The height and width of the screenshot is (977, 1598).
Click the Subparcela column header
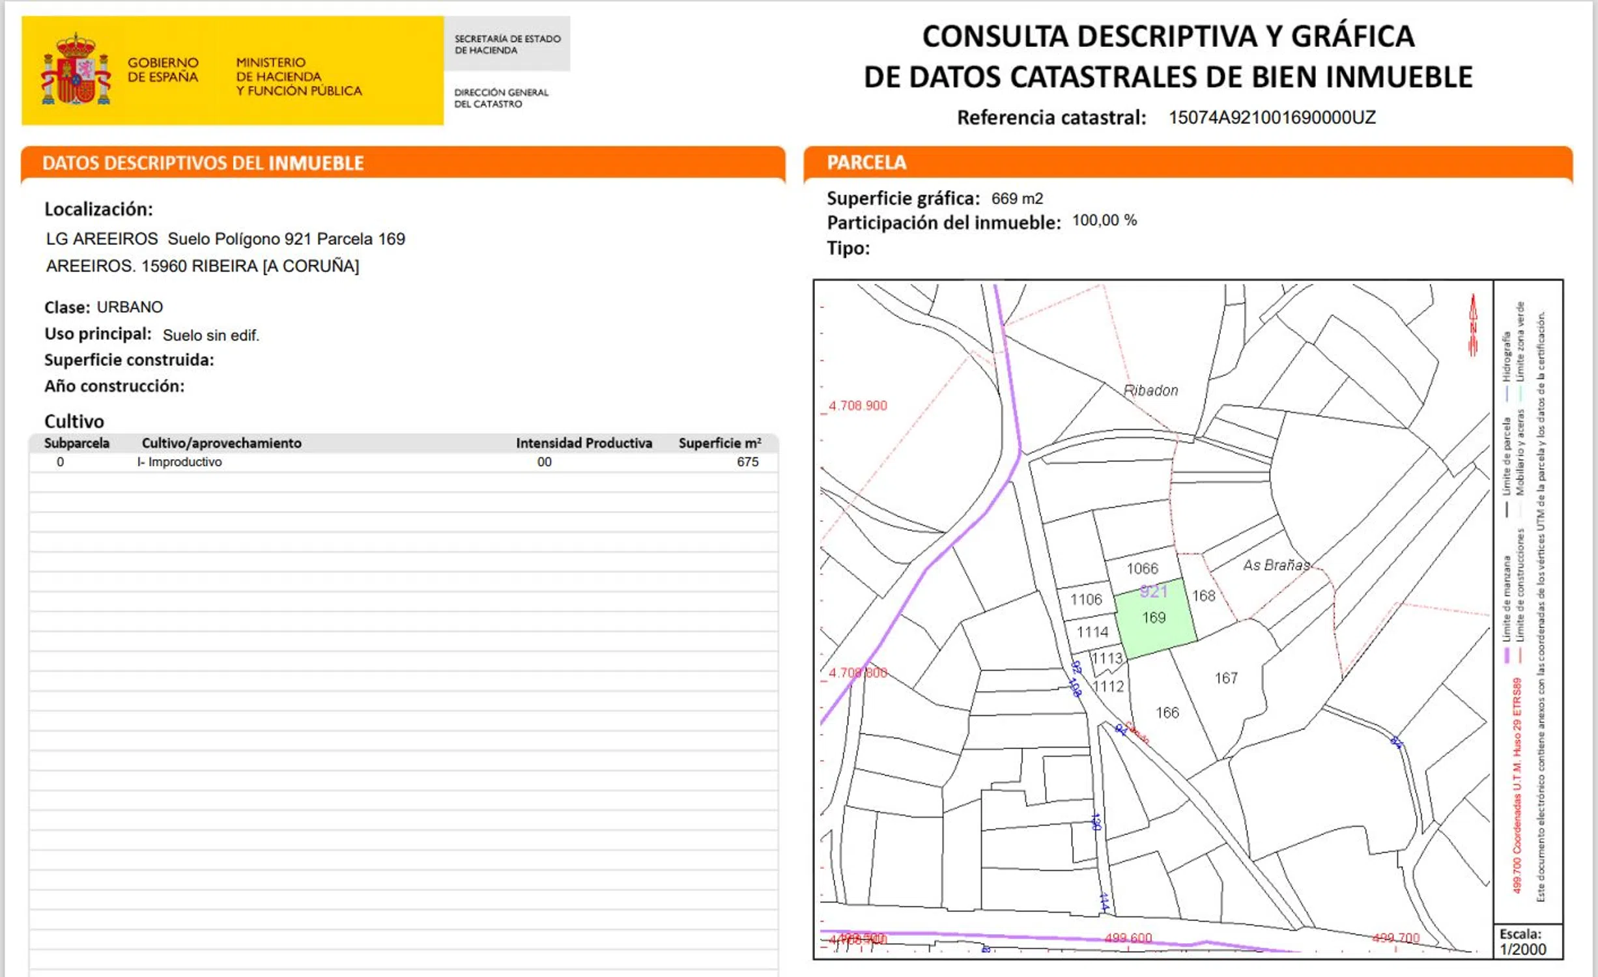tap(76, 443)
